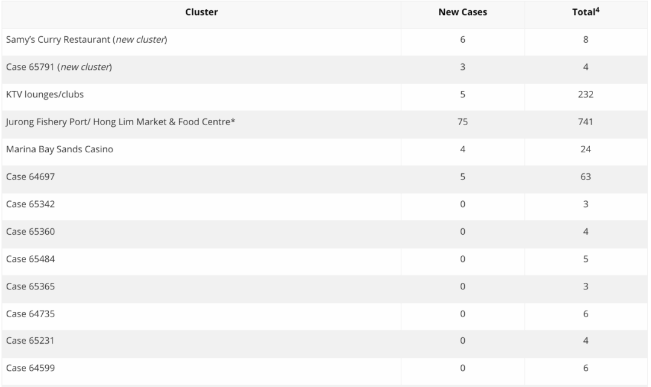Click the 232 total for KTV lounges
Image resolution: width=651 pixels, height=387 pixels.
click(585, 94)
